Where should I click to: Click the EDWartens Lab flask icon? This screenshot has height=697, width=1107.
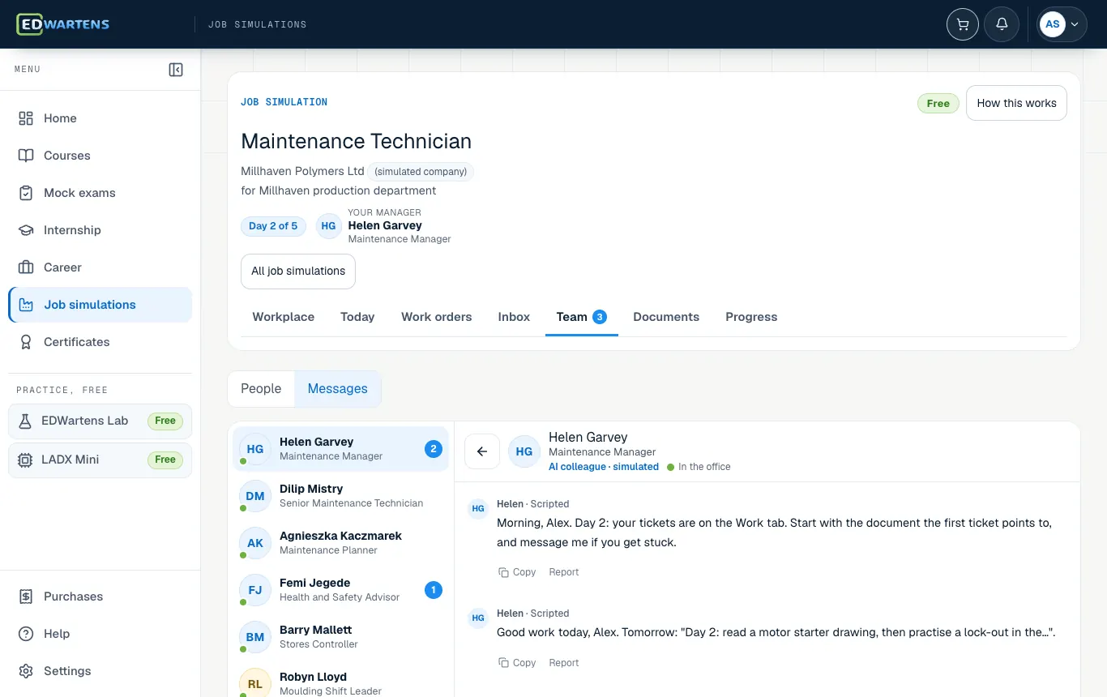[x=25, y=421]
